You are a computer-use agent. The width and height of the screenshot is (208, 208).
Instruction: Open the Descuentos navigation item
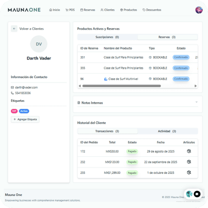pos(152,10)
